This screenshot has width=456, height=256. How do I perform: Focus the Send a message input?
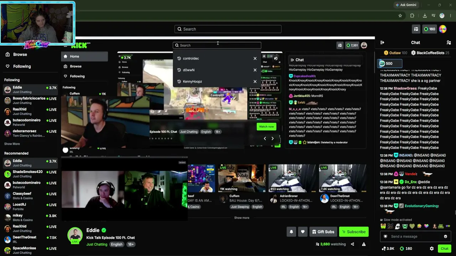coord(415,236)
